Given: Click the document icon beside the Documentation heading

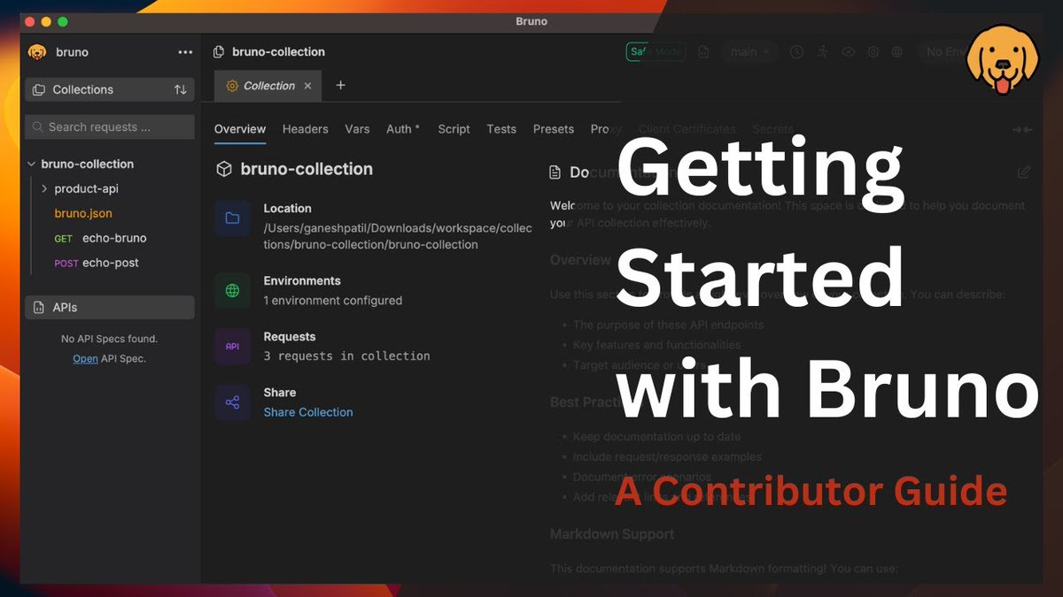Looking at the screenshot, I should (x=555, y=172).
